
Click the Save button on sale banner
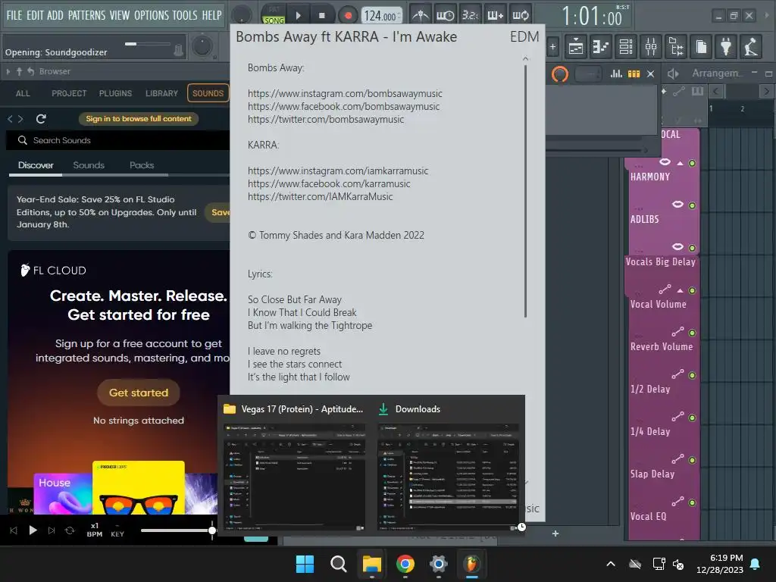[x=218, y=212]
